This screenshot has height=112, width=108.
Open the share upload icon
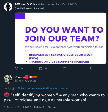pos(90,69)
